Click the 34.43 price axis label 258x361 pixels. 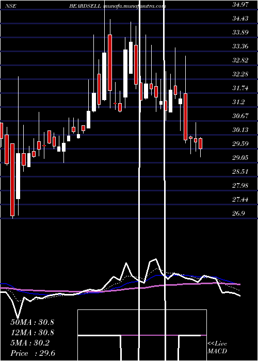coord(240,18)
